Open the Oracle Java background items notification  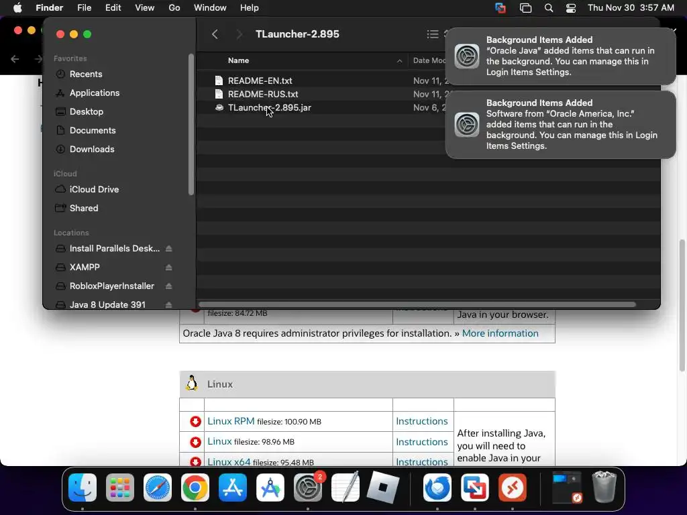pyautogui.click(x=560, y=56)
